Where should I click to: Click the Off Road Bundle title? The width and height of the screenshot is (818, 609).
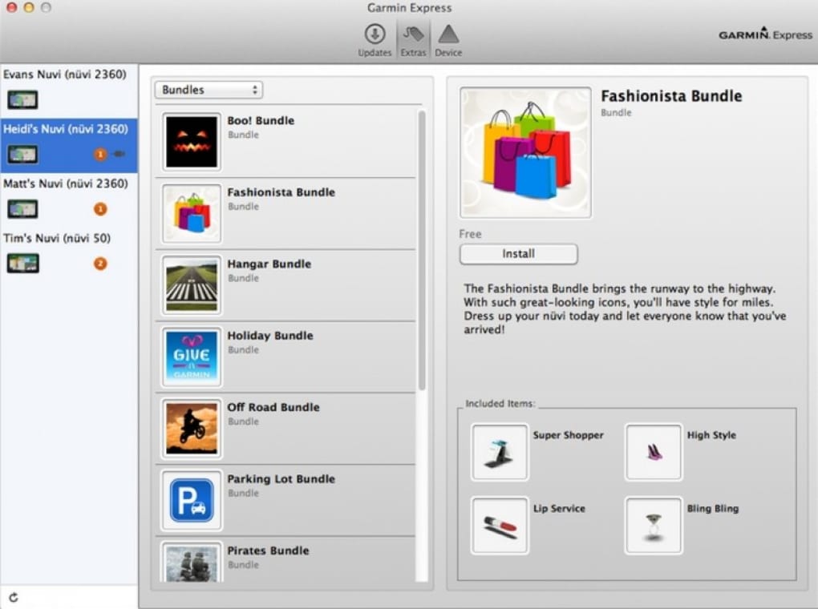[273, 407]
